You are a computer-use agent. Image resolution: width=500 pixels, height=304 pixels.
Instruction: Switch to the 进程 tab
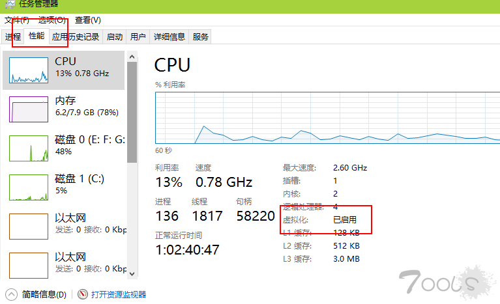pyautogui.click(x=13, y=37)
